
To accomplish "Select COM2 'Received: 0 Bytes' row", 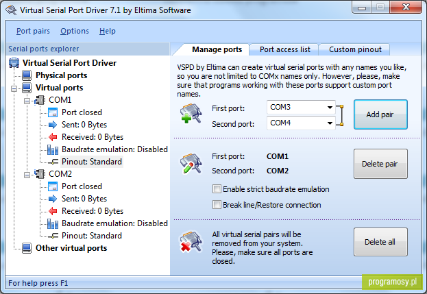I will [93, 211].
